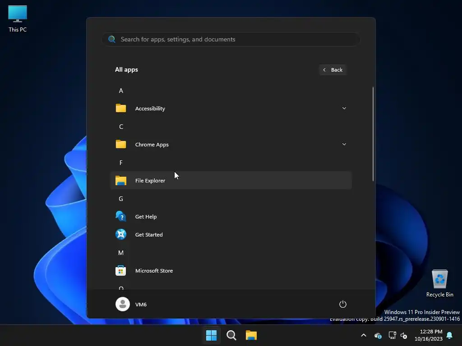Click the All apps heading

(126, 70)
